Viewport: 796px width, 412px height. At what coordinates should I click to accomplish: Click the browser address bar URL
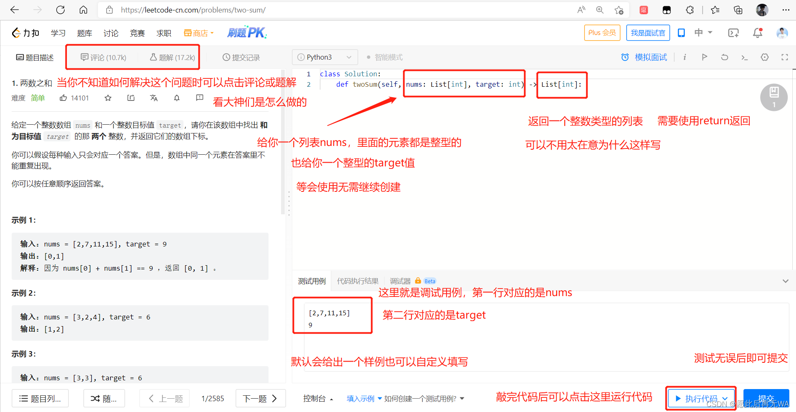tap(193, 10)
